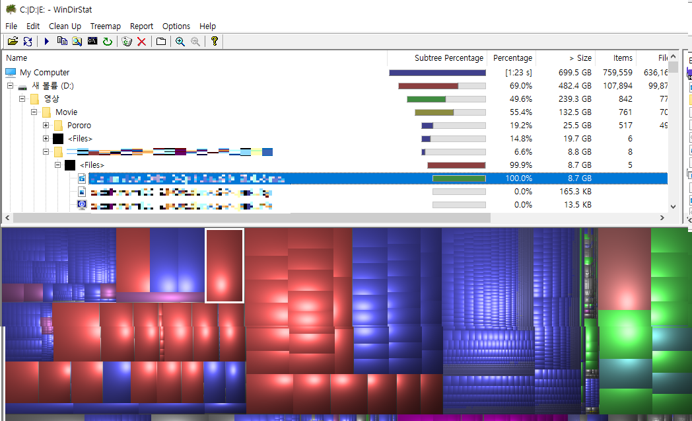This screenshot has height=421, width=692.
Task: Click the Percentage column header
Action: click(512, 58)
